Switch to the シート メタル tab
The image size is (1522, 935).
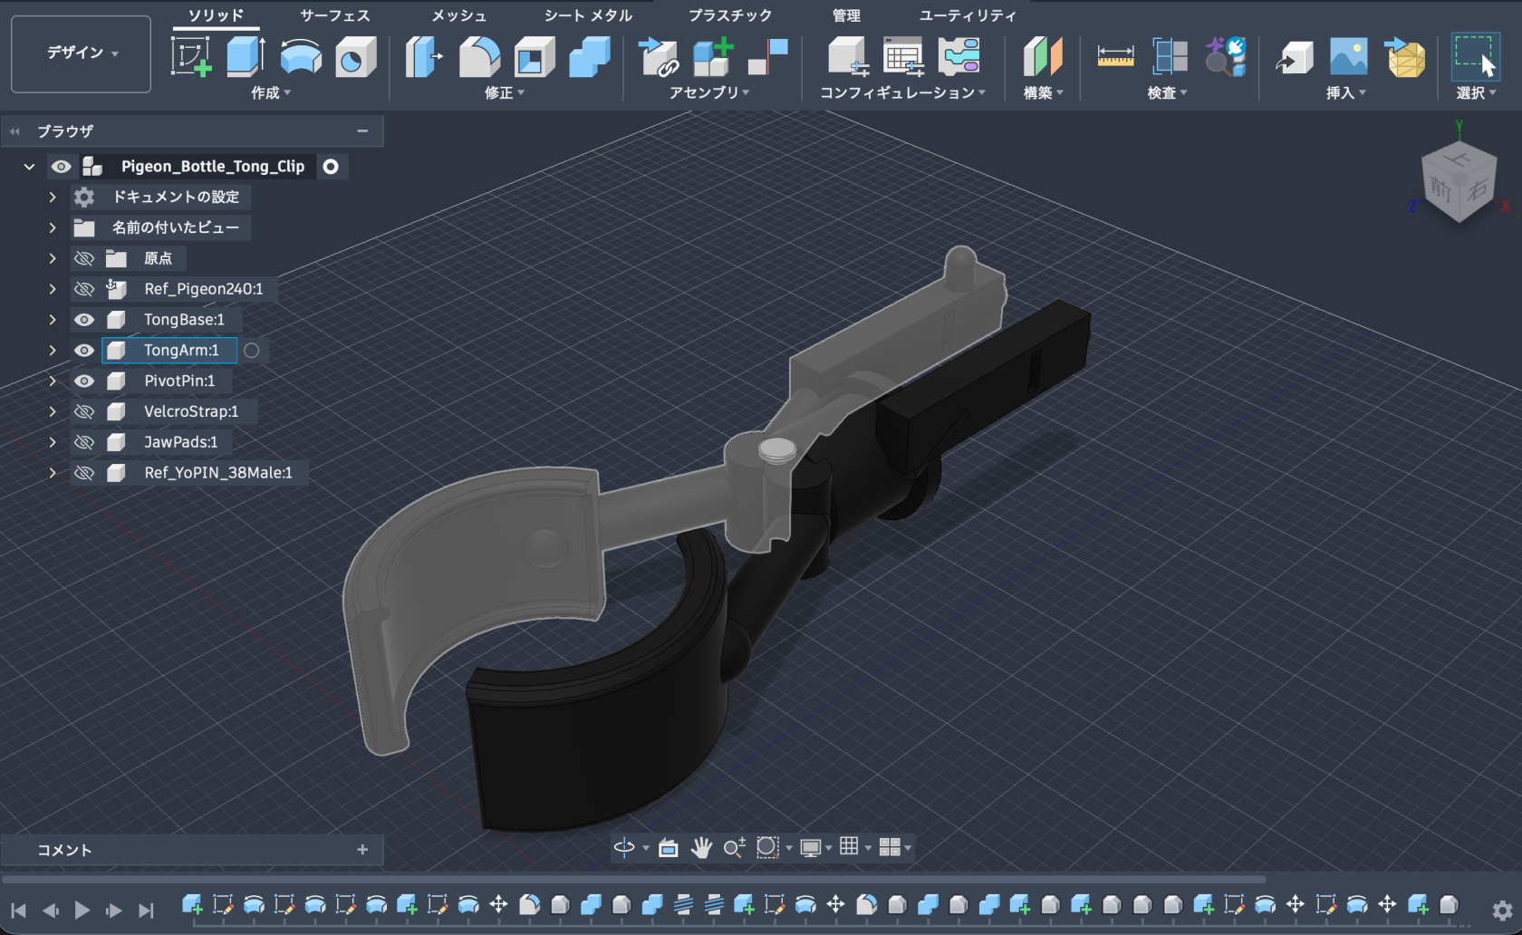588,15
